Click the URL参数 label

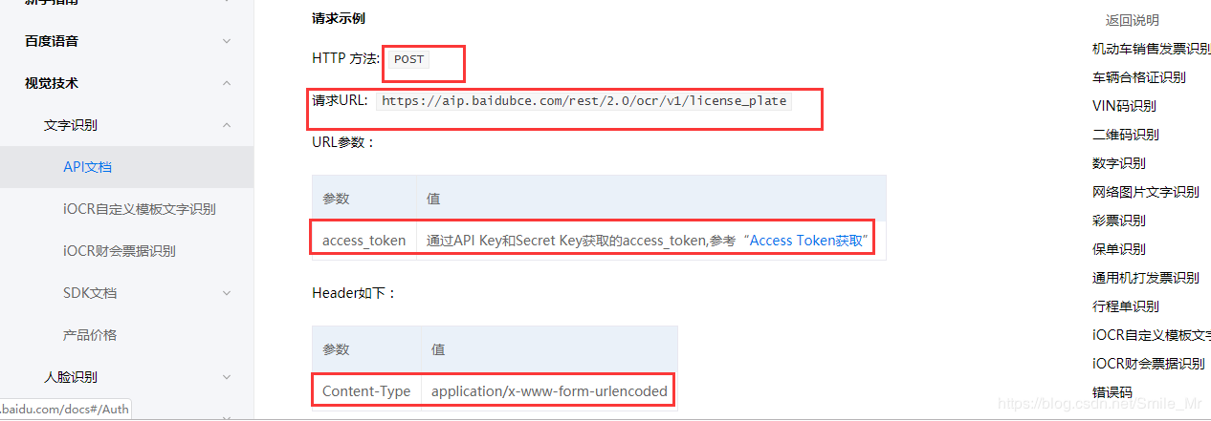pyautogui.click(x=343, y=142)
